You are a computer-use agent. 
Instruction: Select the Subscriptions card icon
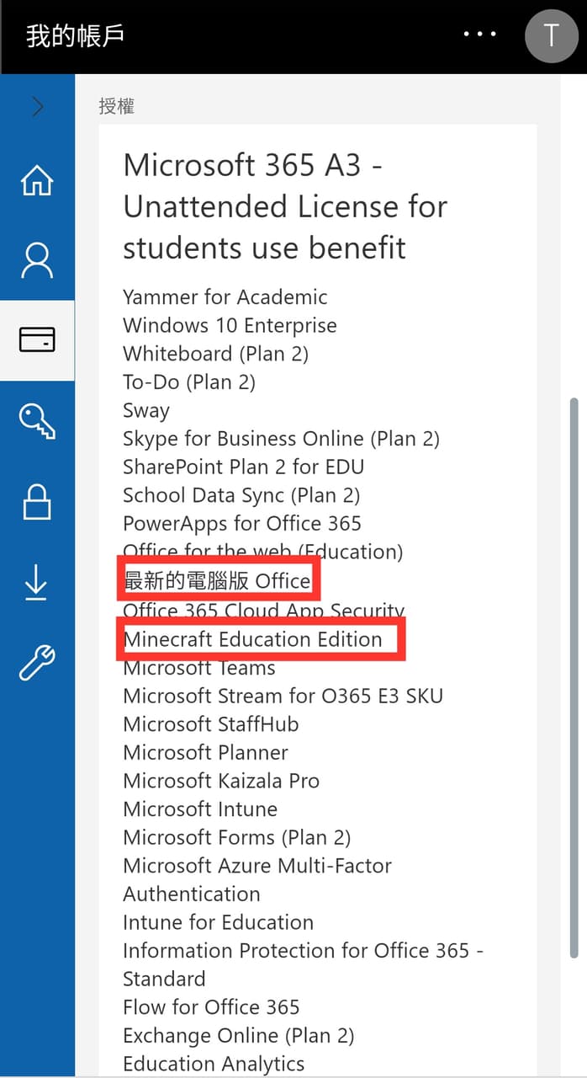pyautogui.click(x=37, y=339)
